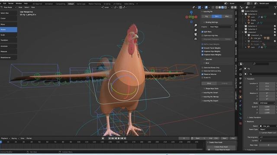Select the Transform tool
The image size is (277, 155).
(x=9, y=40)
